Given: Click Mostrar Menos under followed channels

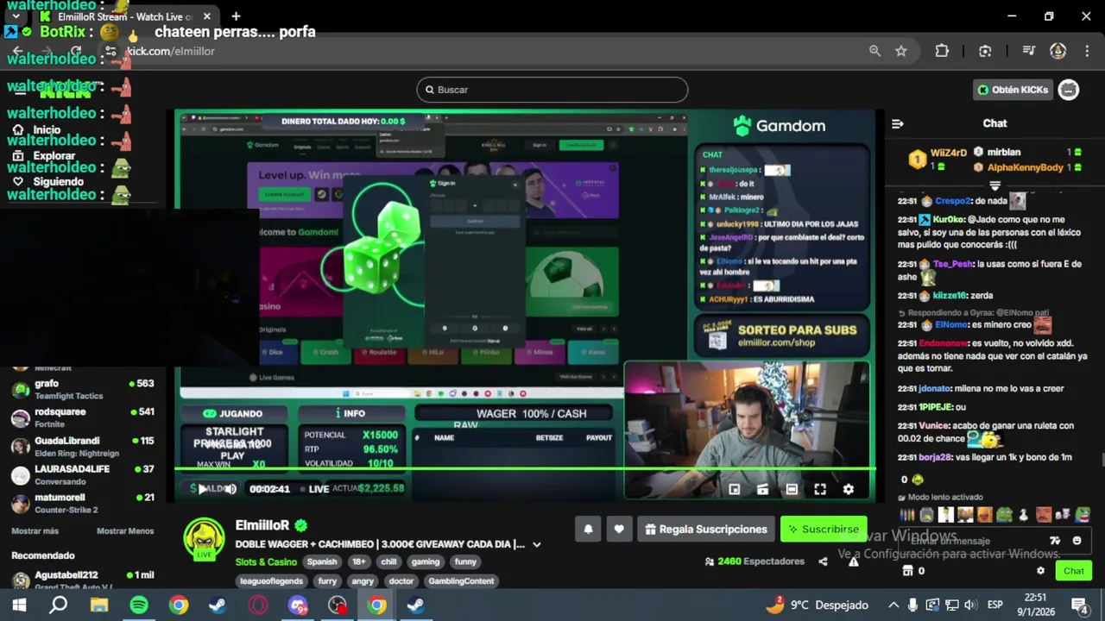Looking at the screenshot, I should pos(125,531).
